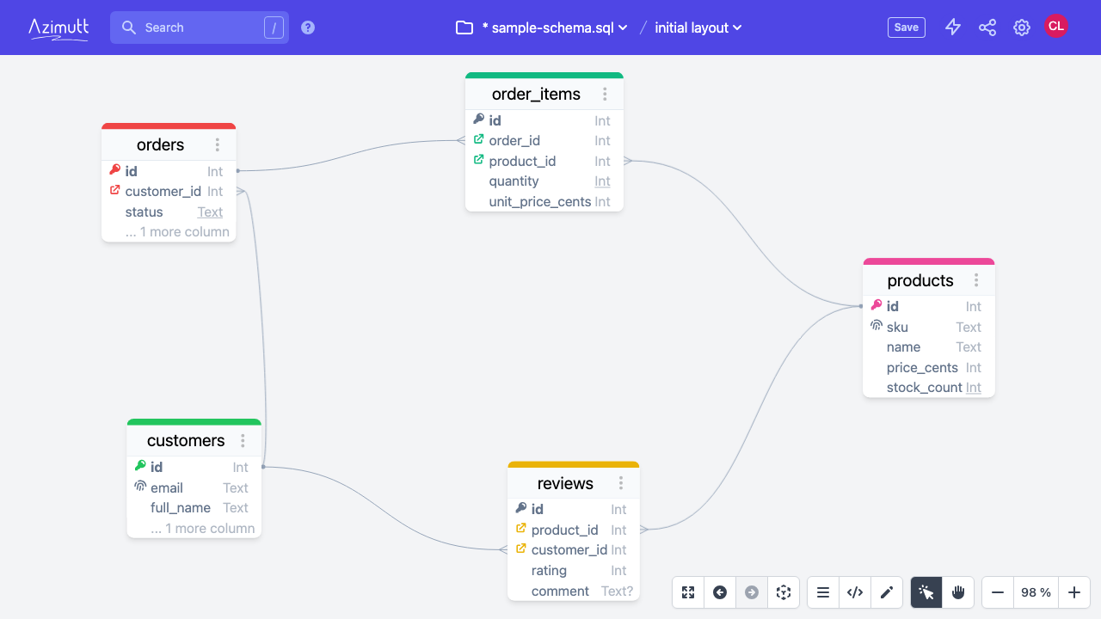Image resolution: width=1101 pixels, height=619 pixels.
Task: Click the Azimutt logo
Action: (58, 28)
